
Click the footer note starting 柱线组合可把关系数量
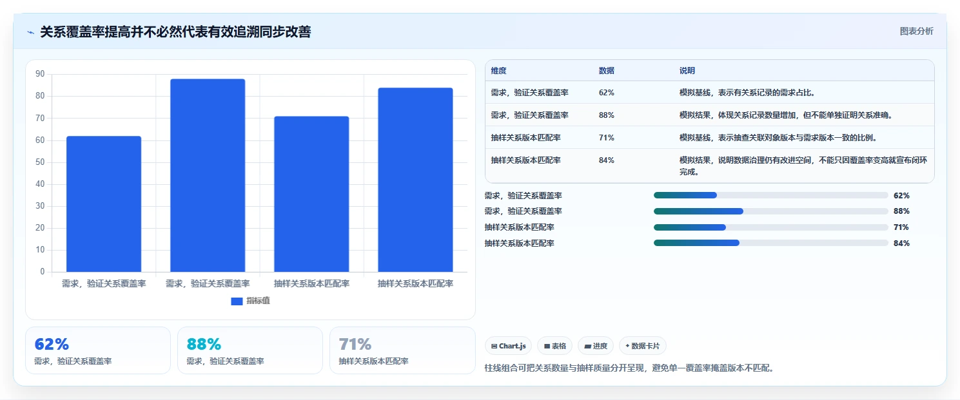click(x=629, y=368)
